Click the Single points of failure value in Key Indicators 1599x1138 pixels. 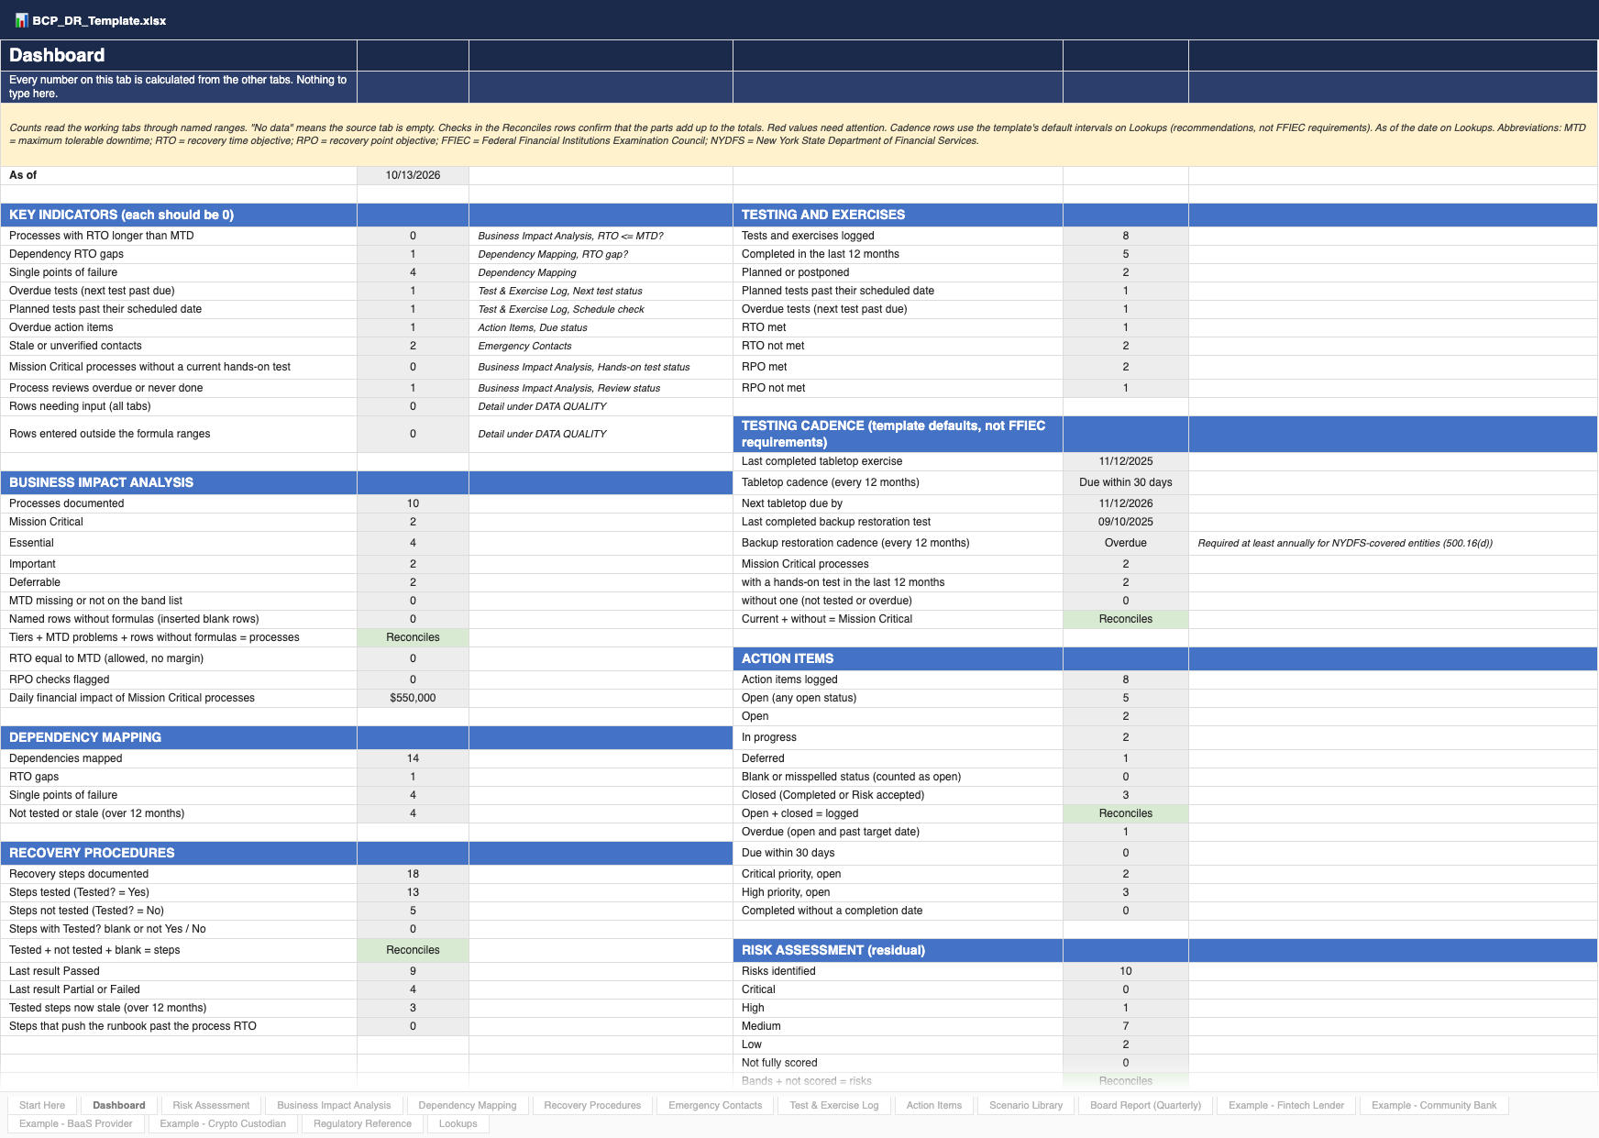[x=413, y=272]
